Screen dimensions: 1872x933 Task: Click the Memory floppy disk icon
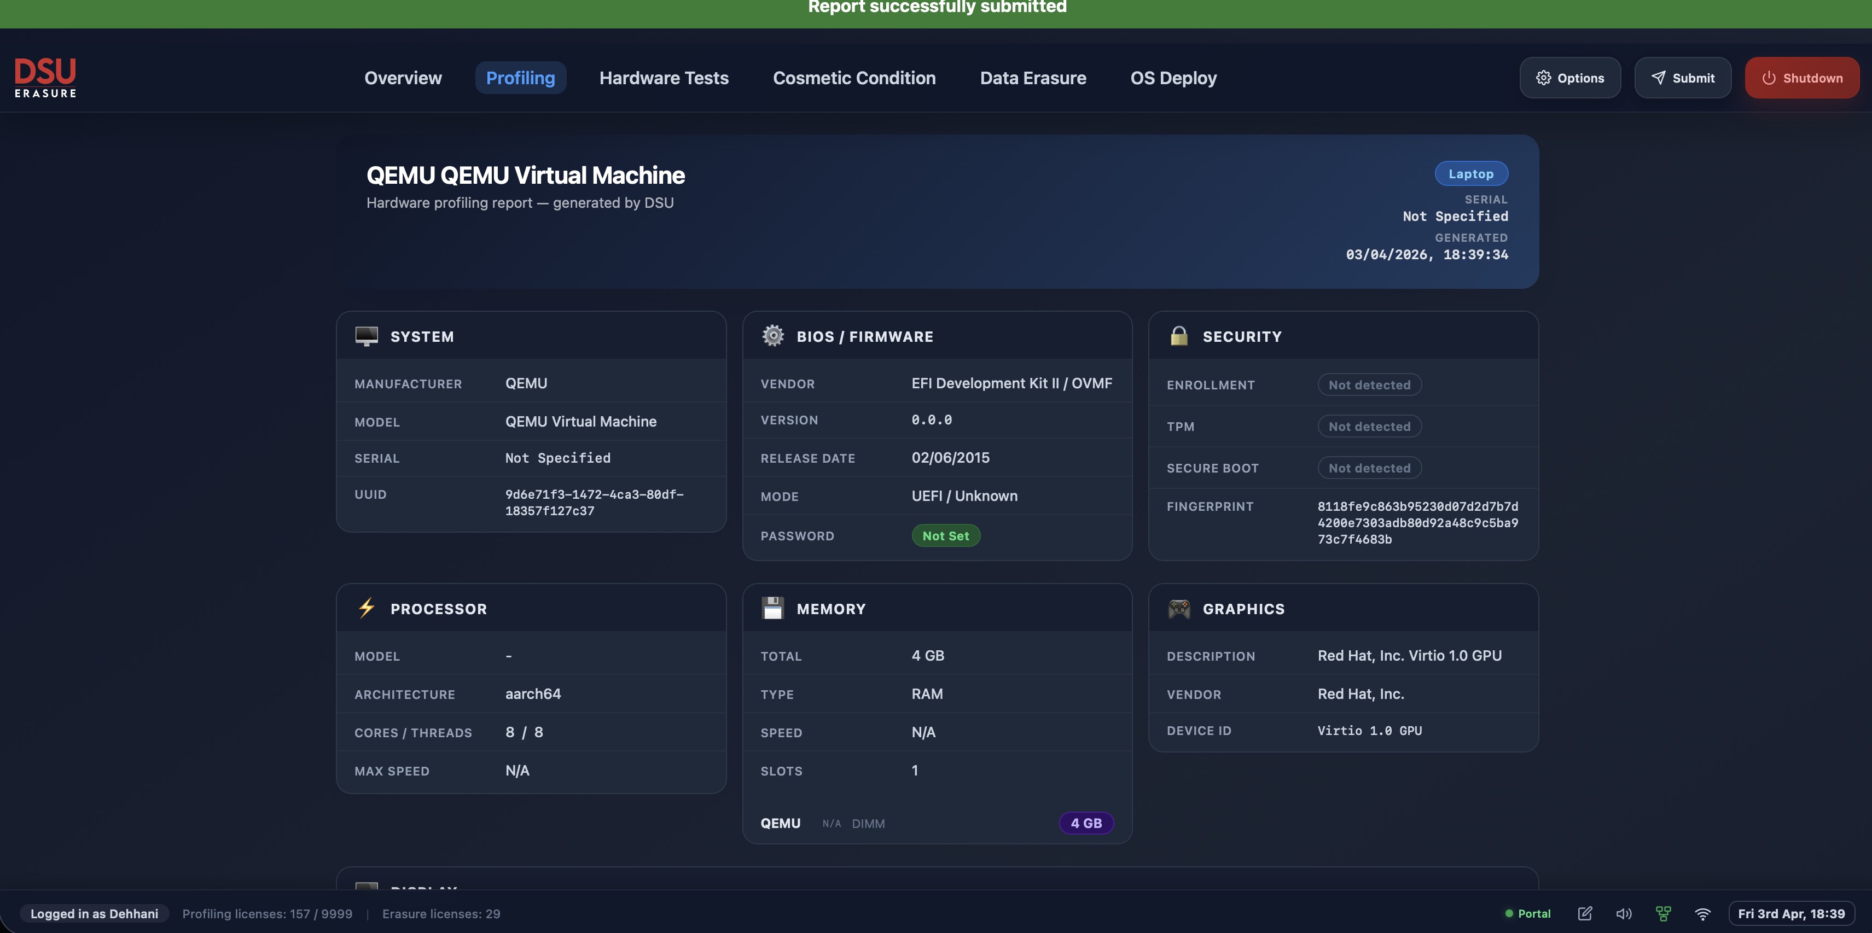click(772, 608)
